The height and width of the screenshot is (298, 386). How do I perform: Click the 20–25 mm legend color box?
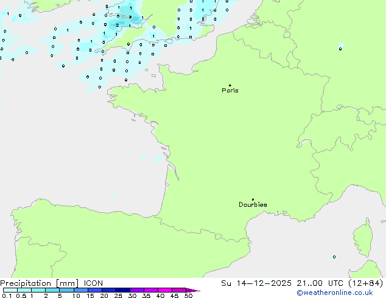[109, 290]
